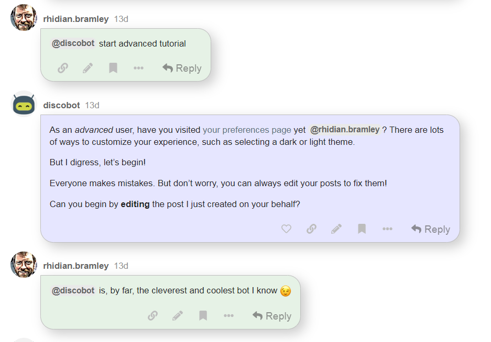Click the @rhidian.bramley mention in discobot's post
491x342 pixels.
(345, 130)
